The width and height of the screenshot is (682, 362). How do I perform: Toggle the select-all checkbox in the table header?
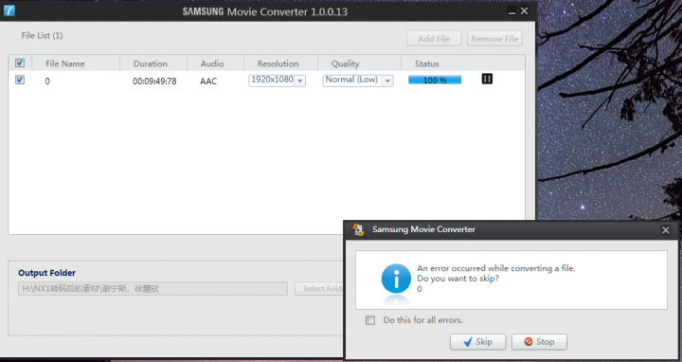[20, 63]
